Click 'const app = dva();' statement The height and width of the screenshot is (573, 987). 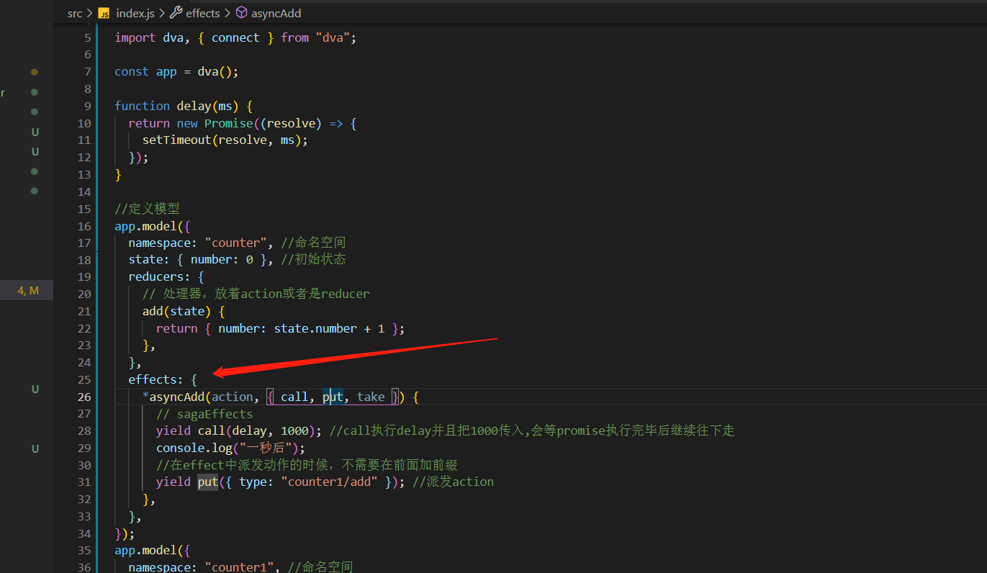coord(176,71)
